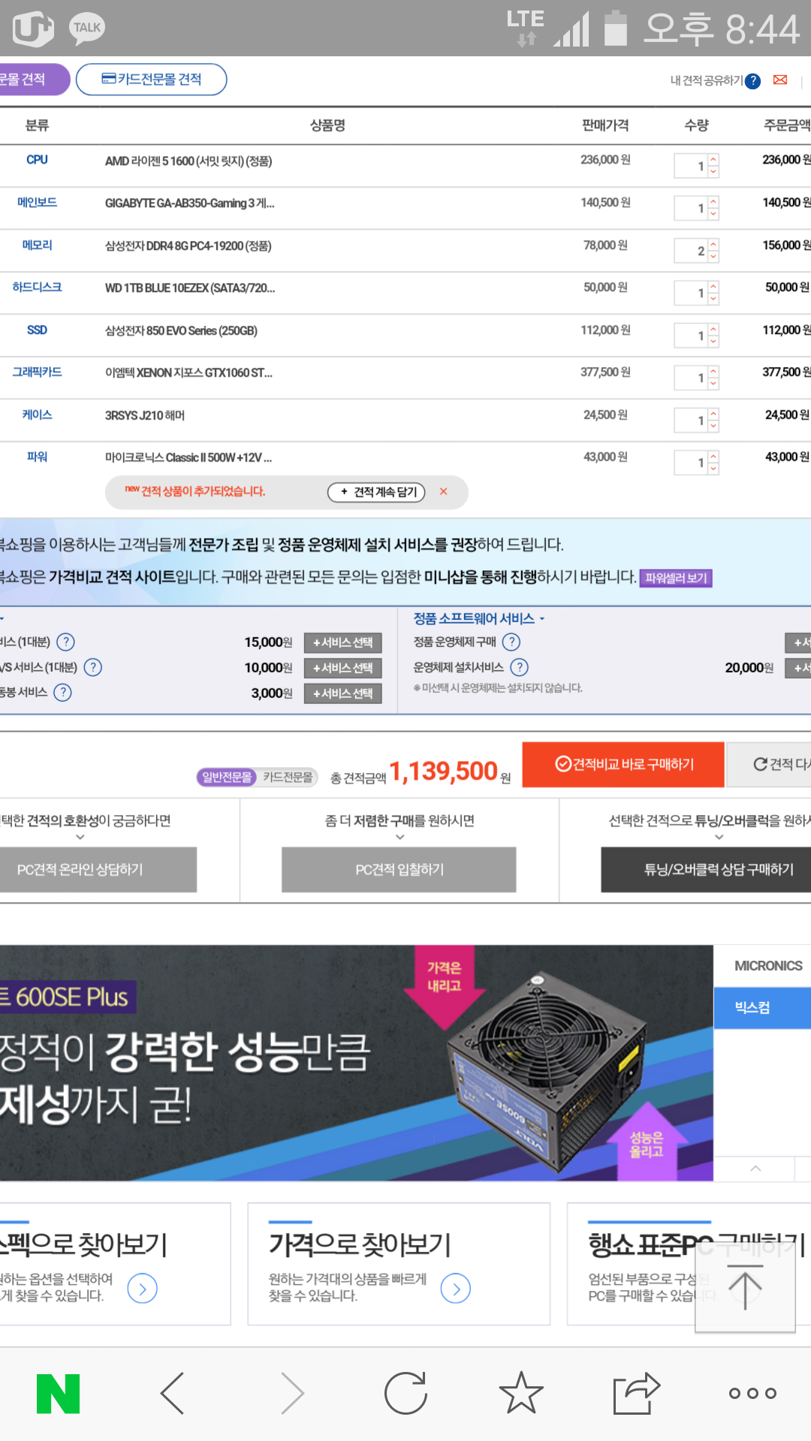
Task: Change quantity stepper for CPU row
Action: [x=713, y=166]
